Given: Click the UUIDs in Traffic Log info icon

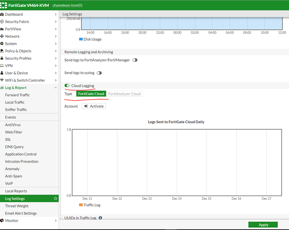Looking at the screenshot, I should click(100, 218).
